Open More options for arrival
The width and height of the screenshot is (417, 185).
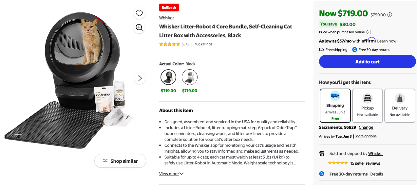click(x=366, y=136)
